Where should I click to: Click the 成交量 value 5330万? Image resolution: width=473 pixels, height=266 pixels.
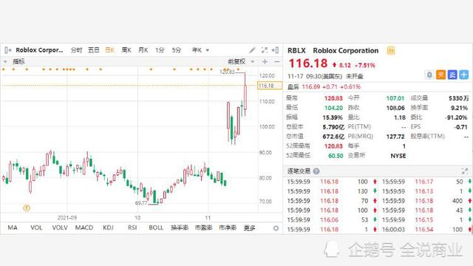458,98
